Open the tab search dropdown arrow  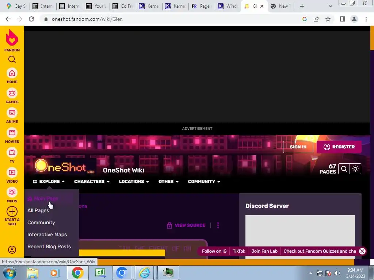click(330, 6)
